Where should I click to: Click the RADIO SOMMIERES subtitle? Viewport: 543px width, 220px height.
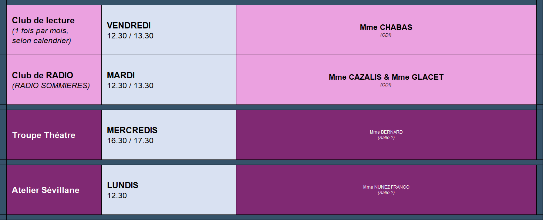point(51,86)
